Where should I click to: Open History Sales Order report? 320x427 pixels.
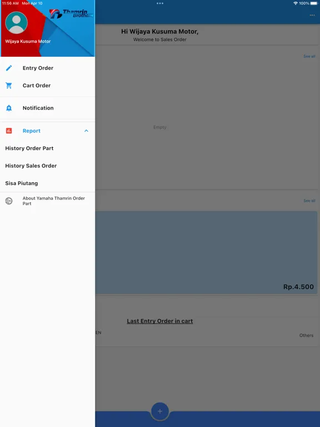48,166
